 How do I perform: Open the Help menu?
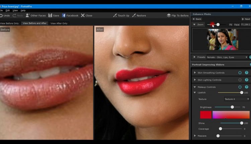click(23, 10)
